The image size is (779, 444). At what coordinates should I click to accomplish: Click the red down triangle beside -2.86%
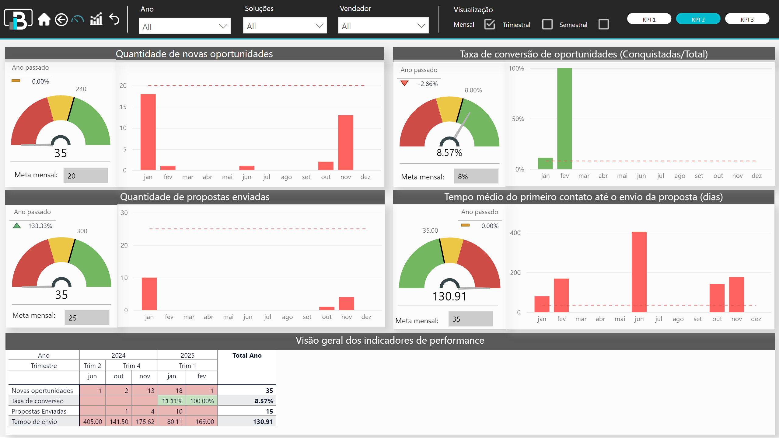[404, 83]
